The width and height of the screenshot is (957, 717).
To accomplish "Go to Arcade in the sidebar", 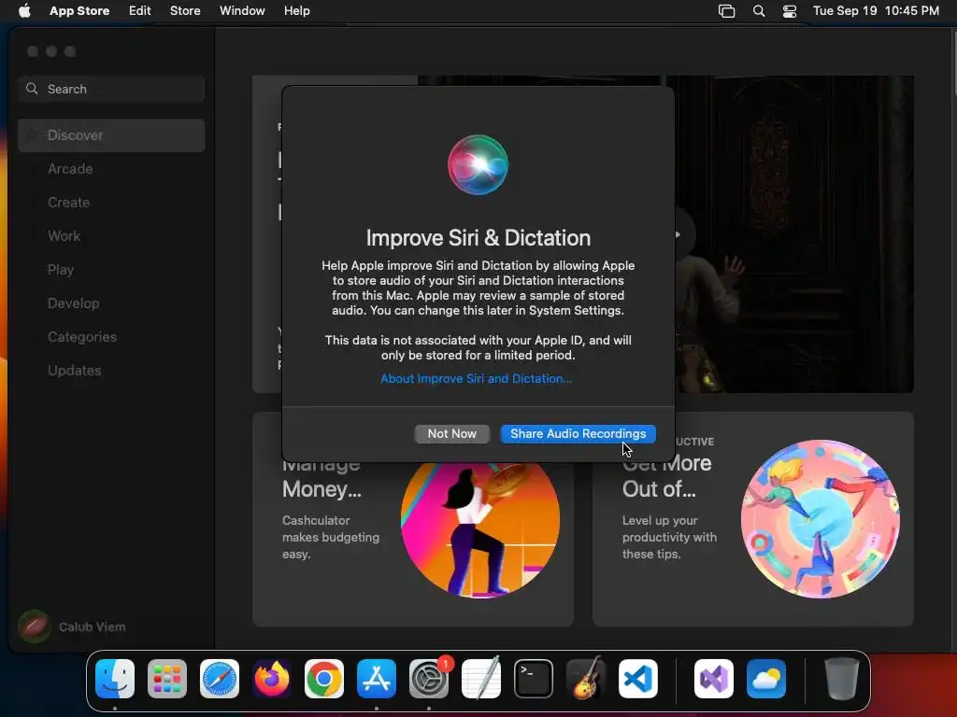I will pyautogui.click(x=112, y=169).
